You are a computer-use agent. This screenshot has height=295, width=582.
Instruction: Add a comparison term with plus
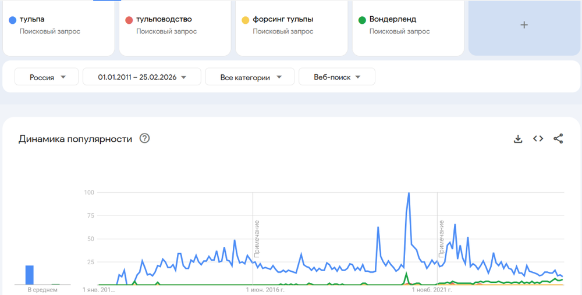pos(524,25)
